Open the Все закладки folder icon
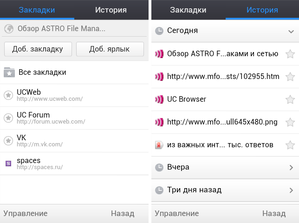This screenshot has width=299, height=223. tap(9, 72)
